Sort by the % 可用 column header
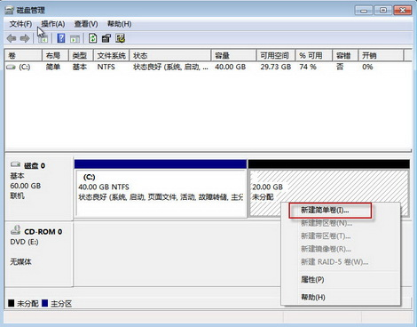 coord(314,56)
